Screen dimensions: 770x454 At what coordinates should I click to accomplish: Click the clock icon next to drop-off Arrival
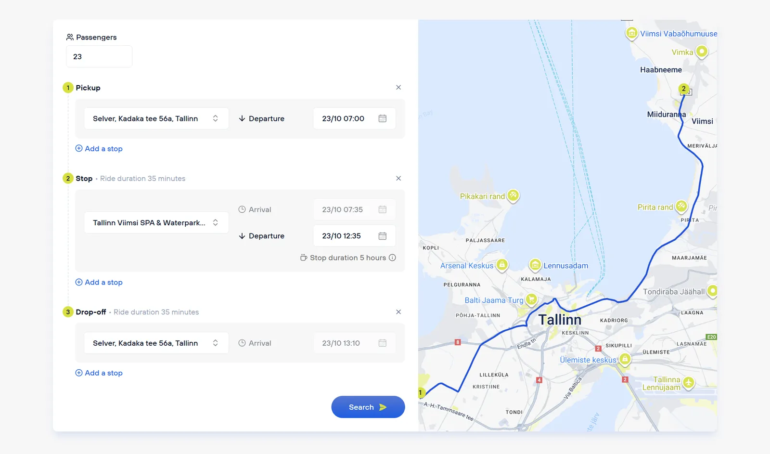pos(242,343)
